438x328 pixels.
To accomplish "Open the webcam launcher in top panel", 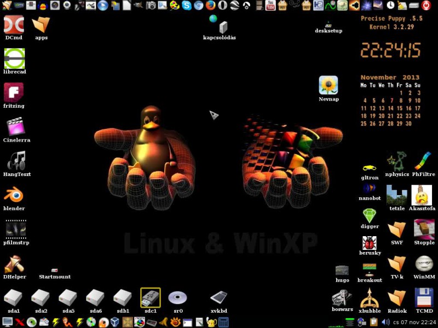I will point(67,5).
